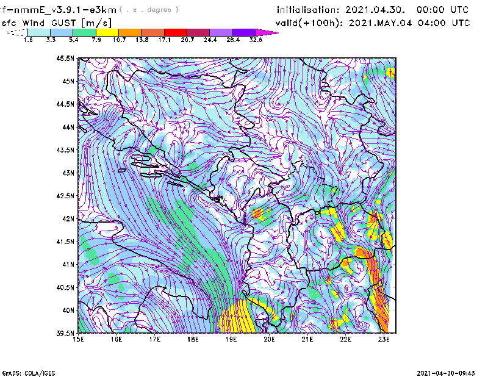
Task: Click the 'sfc Wind GUST [m/s]' title
Action: click(56, 23)
